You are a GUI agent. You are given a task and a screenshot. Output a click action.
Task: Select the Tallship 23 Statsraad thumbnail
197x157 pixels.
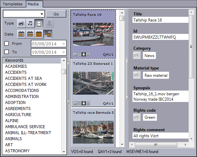pyautogui.click(x=93, y=83)
